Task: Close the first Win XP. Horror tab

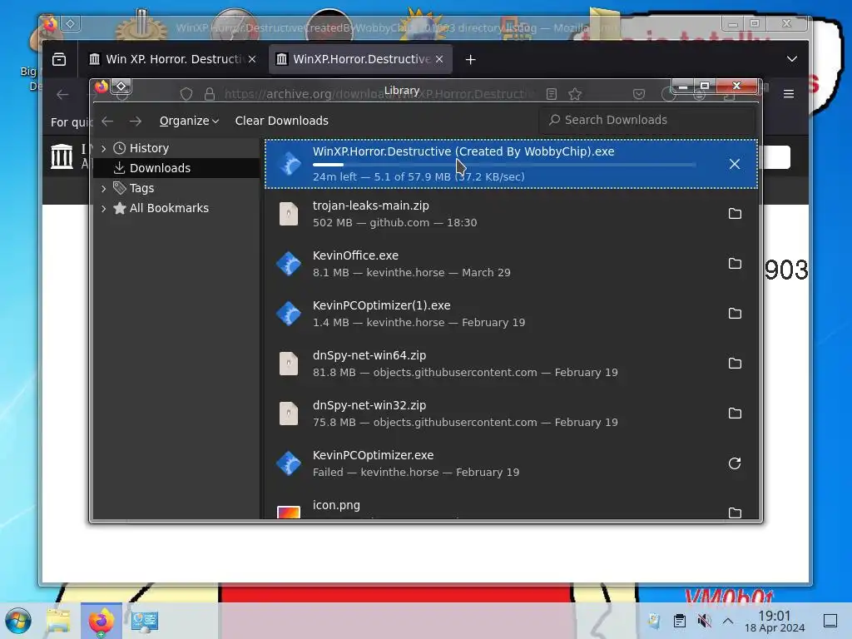Action: (252, 59)
